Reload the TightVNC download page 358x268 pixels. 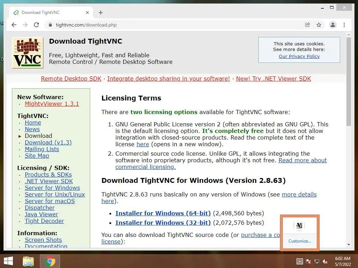[x=36, y=25]
